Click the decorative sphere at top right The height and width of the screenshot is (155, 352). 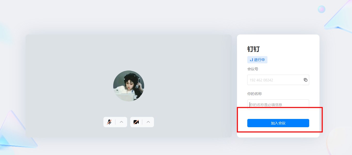click(x=322, y=9)
